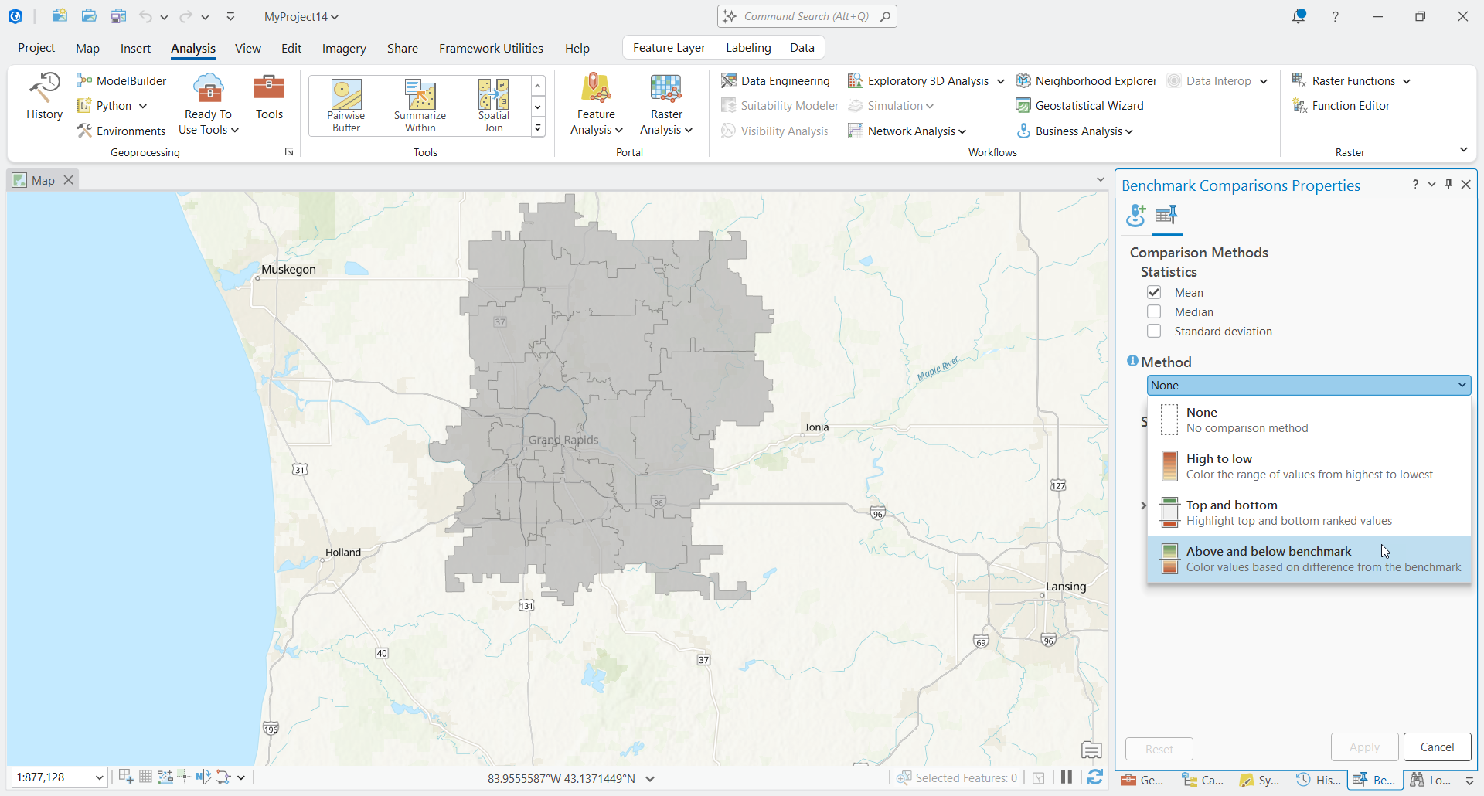Open the Tools toolbox icon

tap(269, 97)
